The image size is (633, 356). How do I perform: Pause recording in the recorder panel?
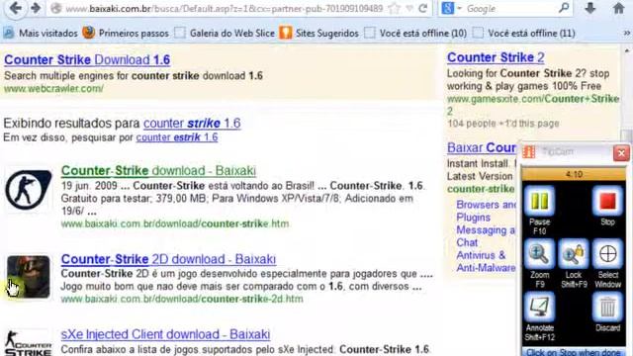point(539,201)
